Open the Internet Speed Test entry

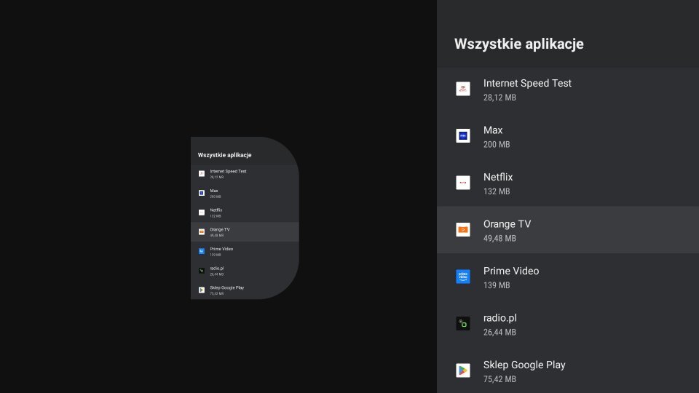[568, 90]
